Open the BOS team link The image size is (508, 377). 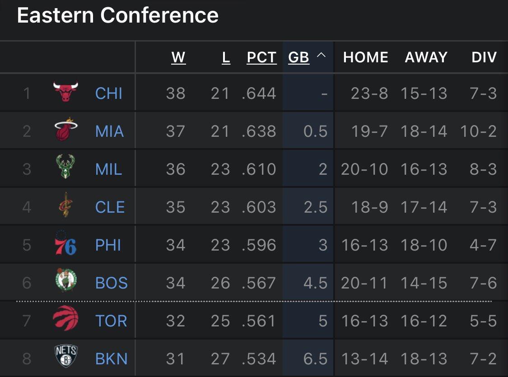pos(112,283)
